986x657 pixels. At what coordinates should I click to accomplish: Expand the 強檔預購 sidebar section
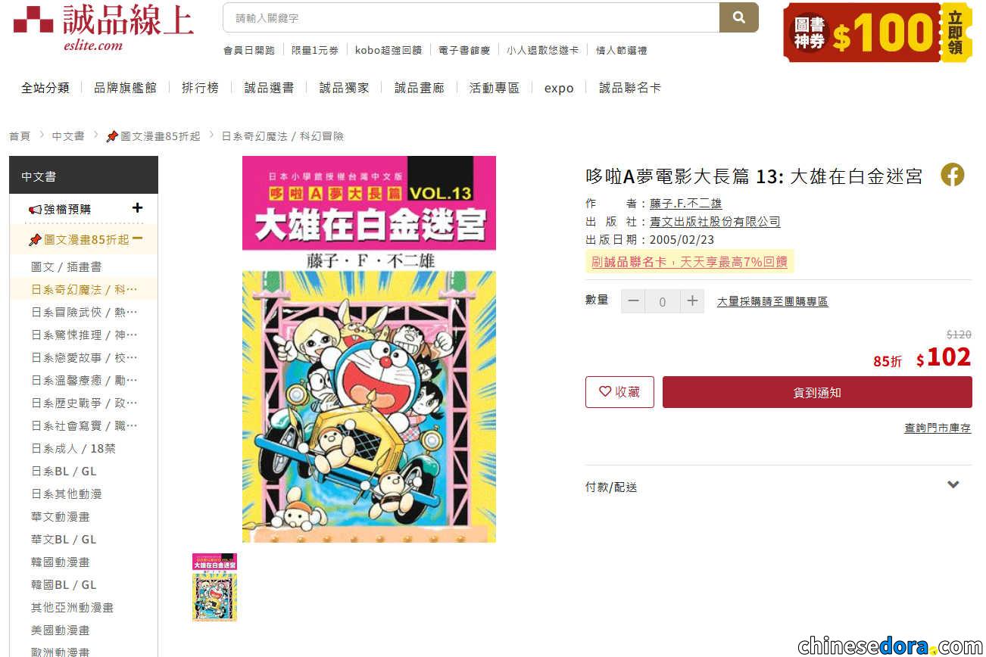coord(137,208)
